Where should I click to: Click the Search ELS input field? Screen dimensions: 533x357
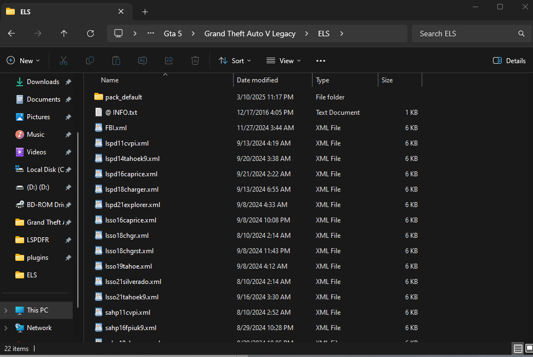click(466, 34)
